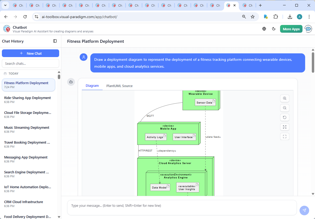
Task: Zoom out of the deployment diagram
Action: coord(285,108)
